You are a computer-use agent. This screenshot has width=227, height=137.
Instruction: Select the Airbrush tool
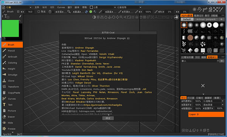[x=12, y=57]
